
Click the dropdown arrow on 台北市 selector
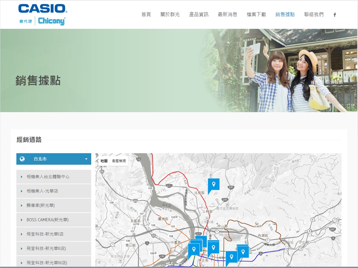(x=86, y=159)
